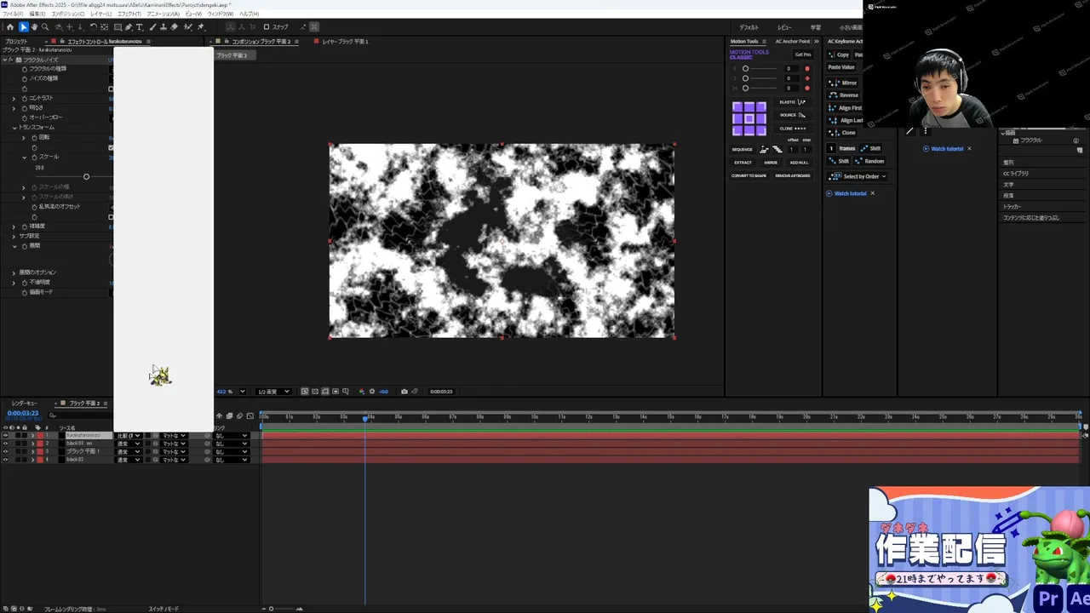The height and width of the screenshot is (613, 1090).
Task: Select the Rotation tool
Action: pos(94,27)
